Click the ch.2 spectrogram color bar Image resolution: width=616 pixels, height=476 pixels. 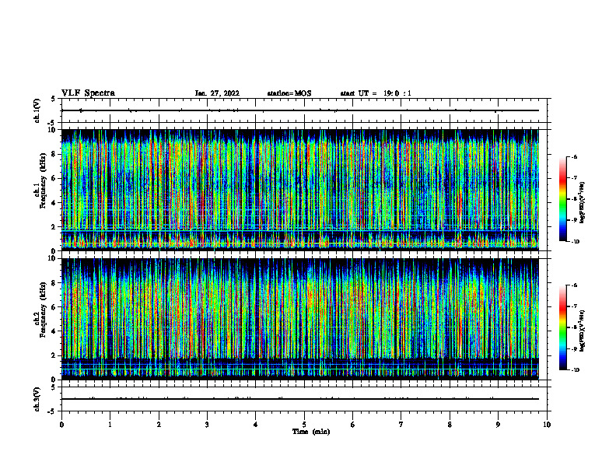tap(562, 327)
